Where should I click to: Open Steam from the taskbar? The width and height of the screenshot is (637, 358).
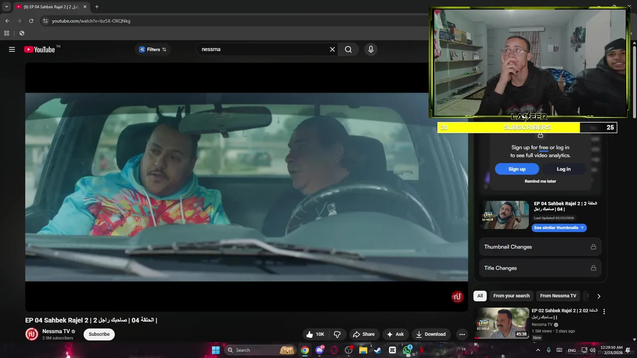(378, 350)
